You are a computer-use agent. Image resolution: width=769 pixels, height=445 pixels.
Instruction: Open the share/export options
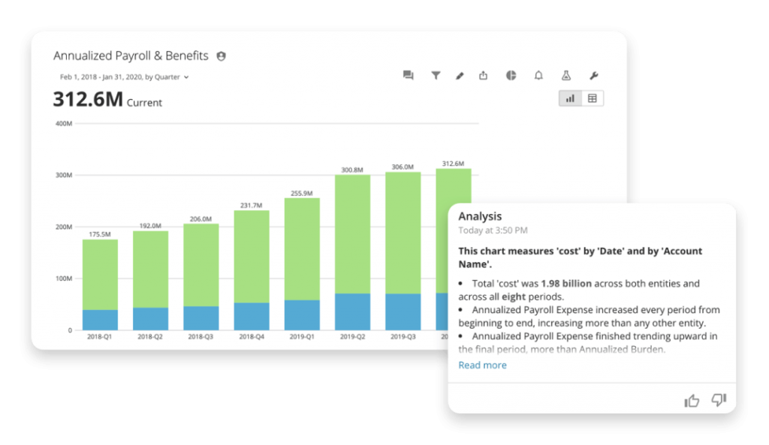pos(483,75)
